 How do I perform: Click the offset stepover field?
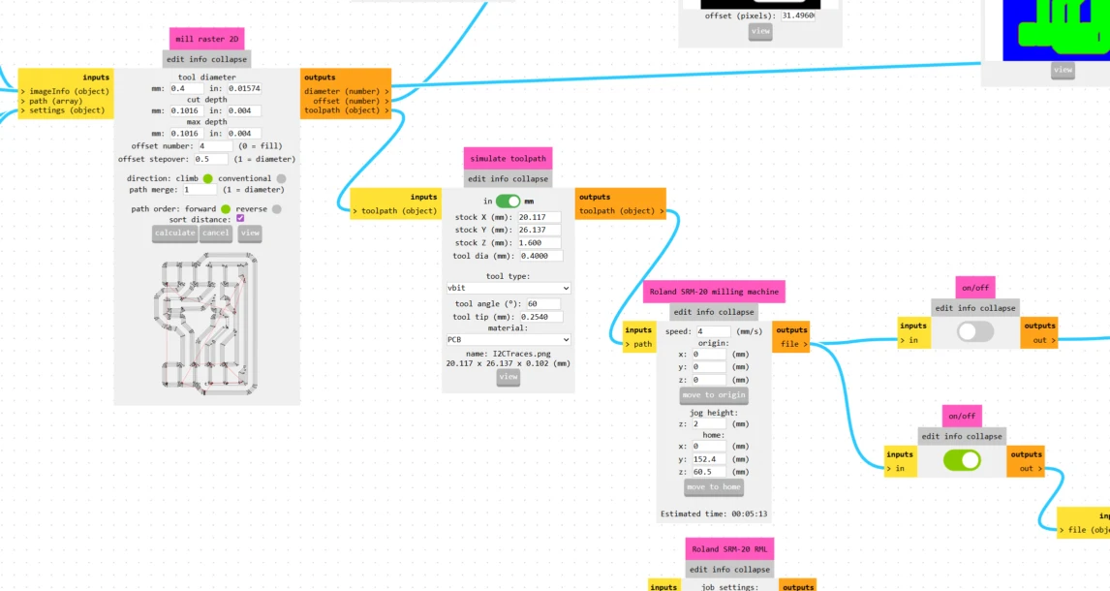point(211,159)
